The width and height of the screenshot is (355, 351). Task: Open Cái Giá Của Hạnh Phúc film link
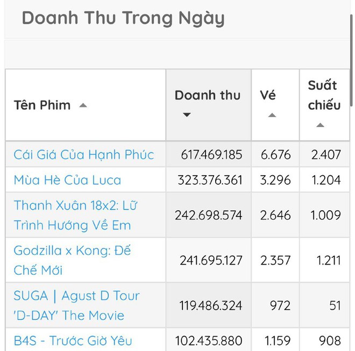(84, 155)
